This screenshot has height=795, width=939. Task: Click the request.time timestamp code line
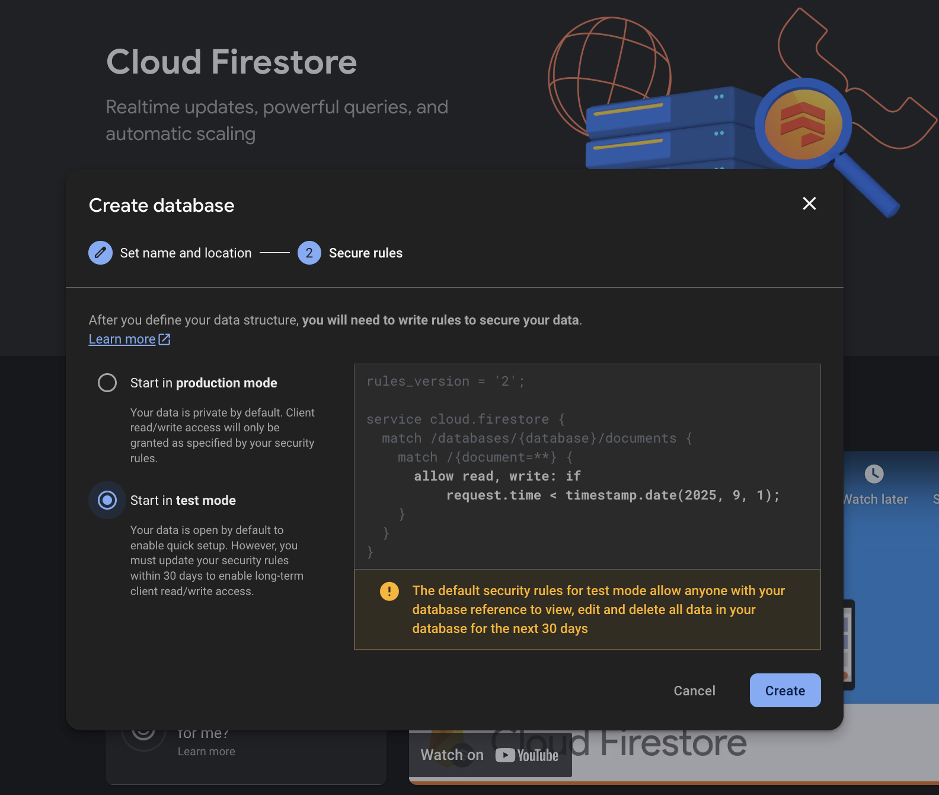[613, 495]
